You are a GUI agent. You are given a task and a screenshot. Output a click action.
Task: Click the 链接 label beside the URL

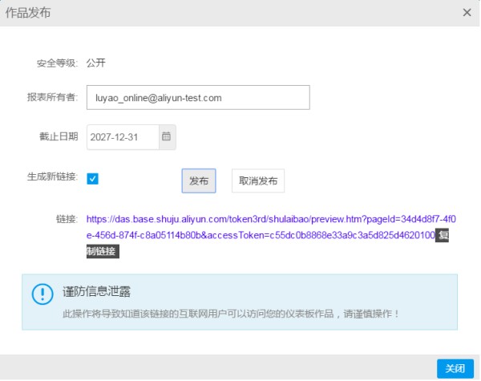click(x=67, y=219)
